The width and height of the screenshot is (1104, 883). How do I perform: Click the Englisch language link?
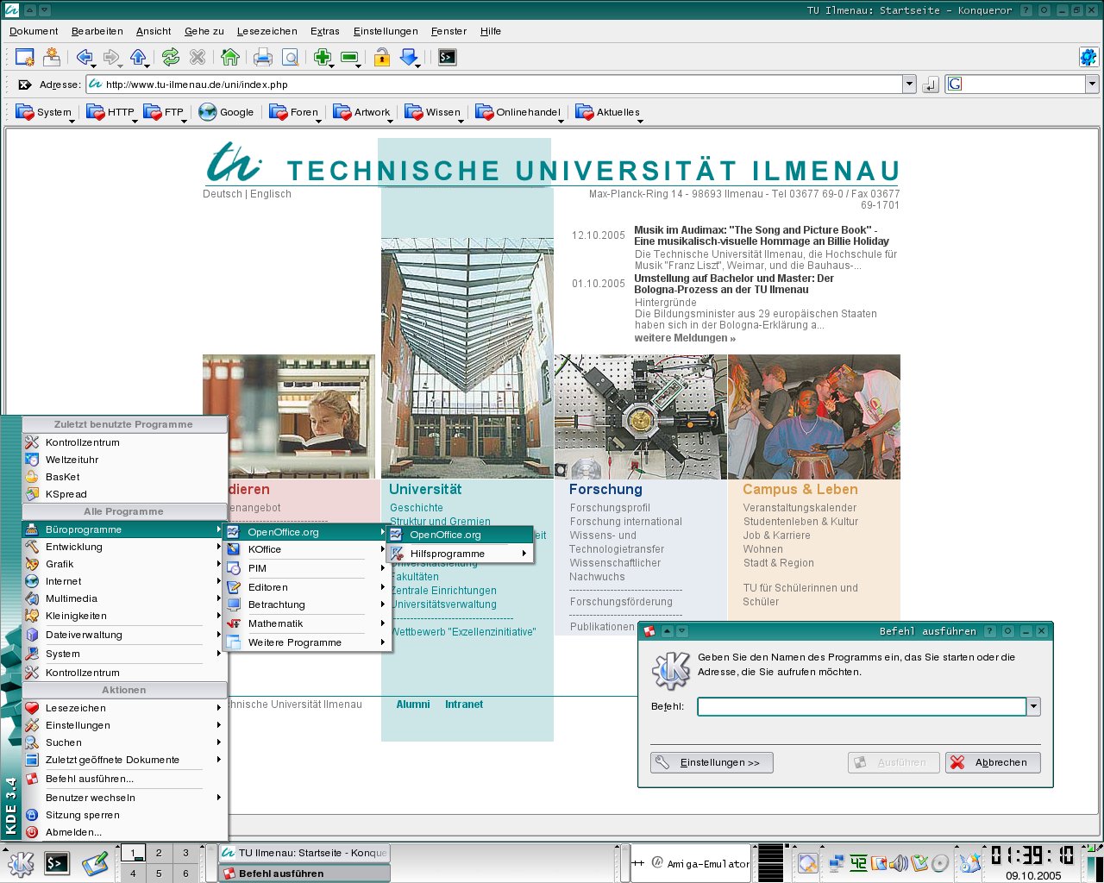[271, 194]
